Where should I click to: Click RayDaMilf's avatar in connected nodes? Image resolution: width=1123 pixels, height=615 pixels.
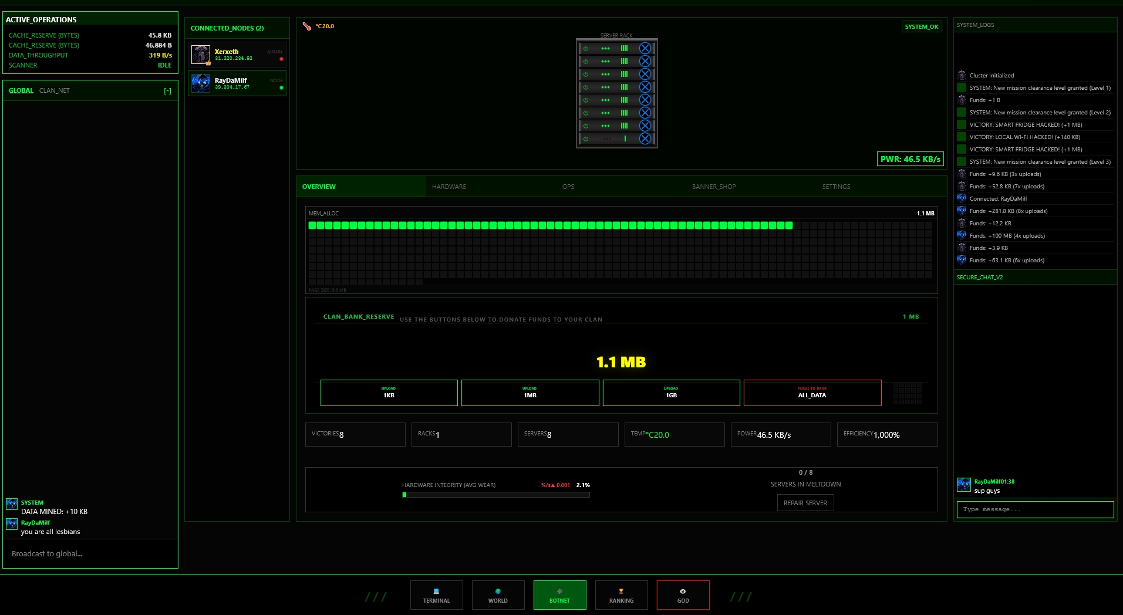(x=201, y=83)
